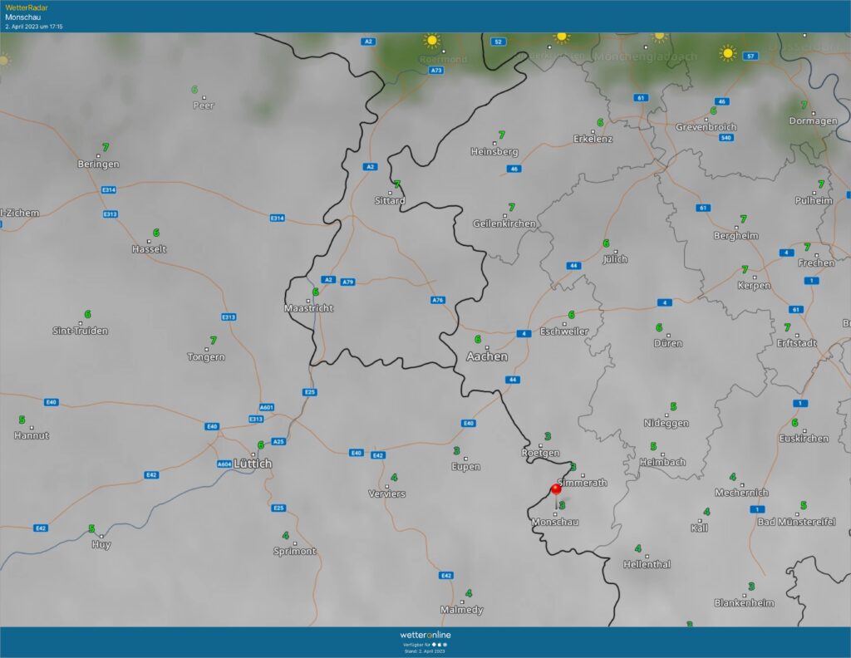Image resolution: width=851 pixels, height=658 pixels.
Task: Click the E313 road shield near Hasselt
Action: click(111, 214)
